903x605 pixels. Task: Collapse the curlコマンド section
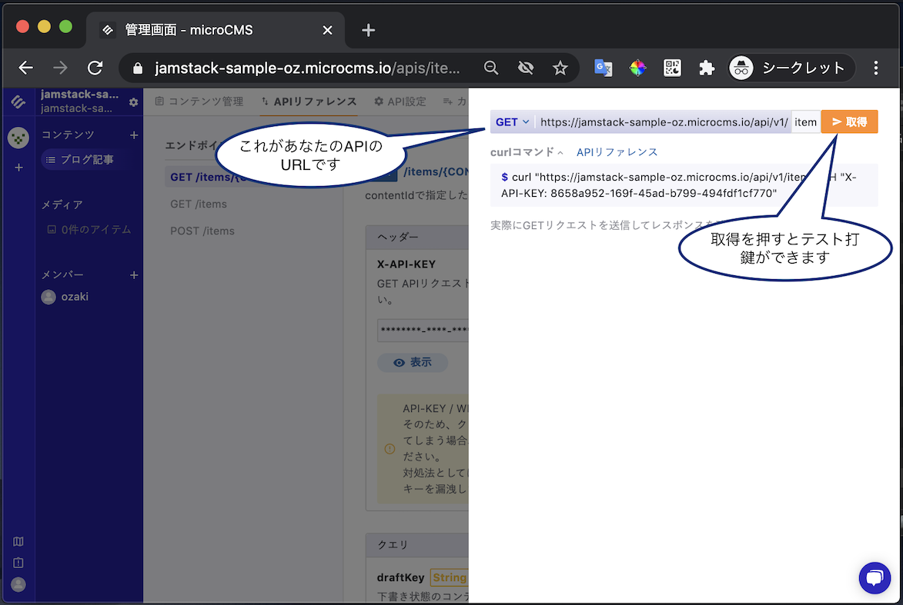[x=527, y=151]
